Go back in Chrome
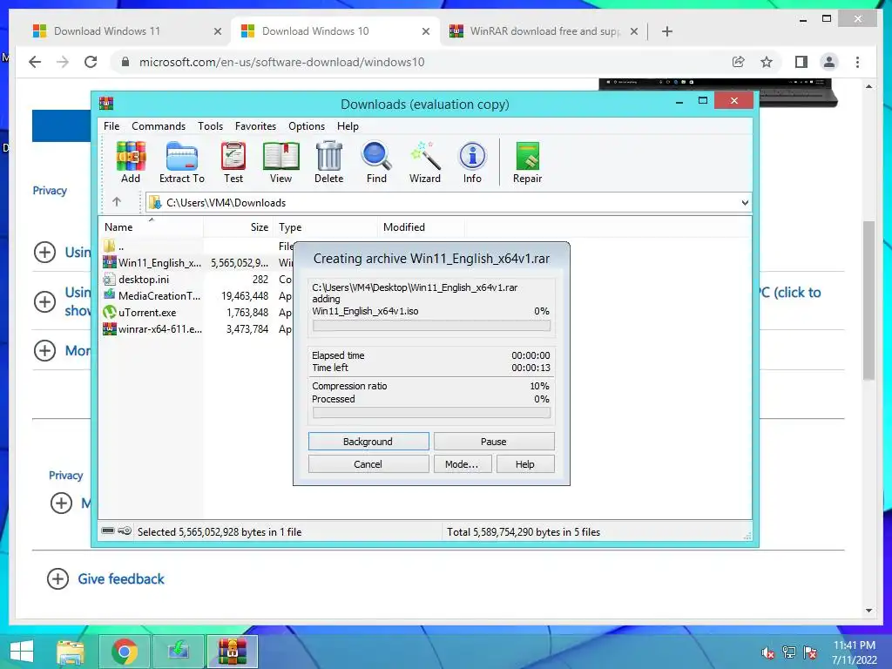Image resolution: width=892 pixels, height=669 pixels. coord(35,62)
